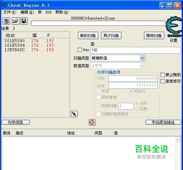The image size is (183, 170).
Task: Click the save floppy disk icon
Action: click(24, 21)
